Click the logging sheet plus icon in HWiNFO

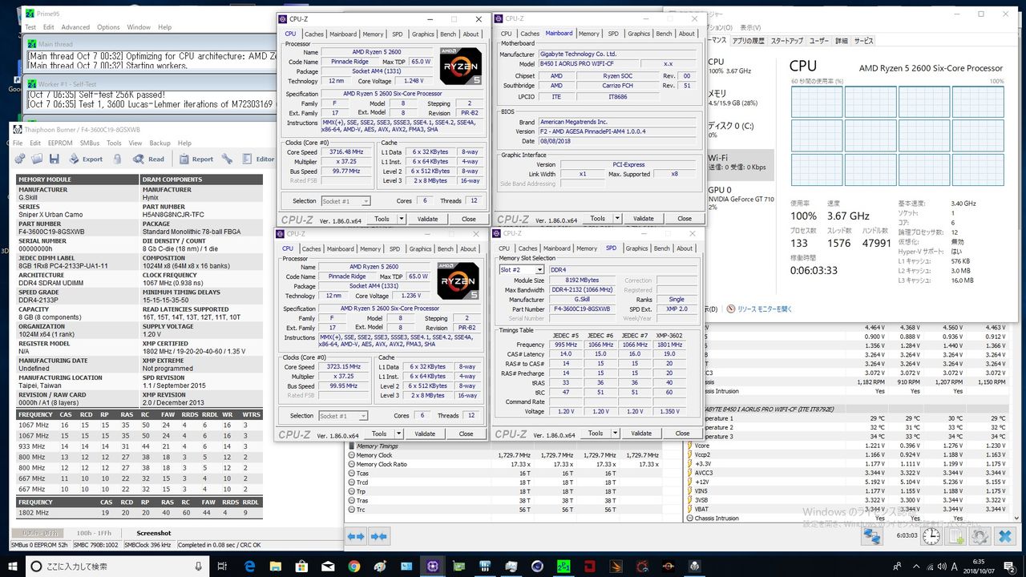[x=955, y=536]
